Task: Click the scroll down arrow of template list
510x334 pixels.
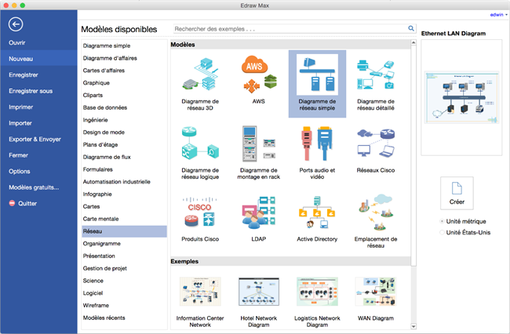Action: (x=413, y=326)
